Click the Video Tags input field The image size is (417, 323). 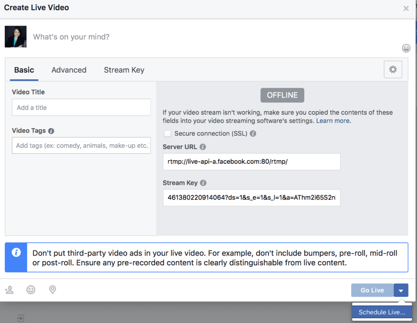[81, 145]
